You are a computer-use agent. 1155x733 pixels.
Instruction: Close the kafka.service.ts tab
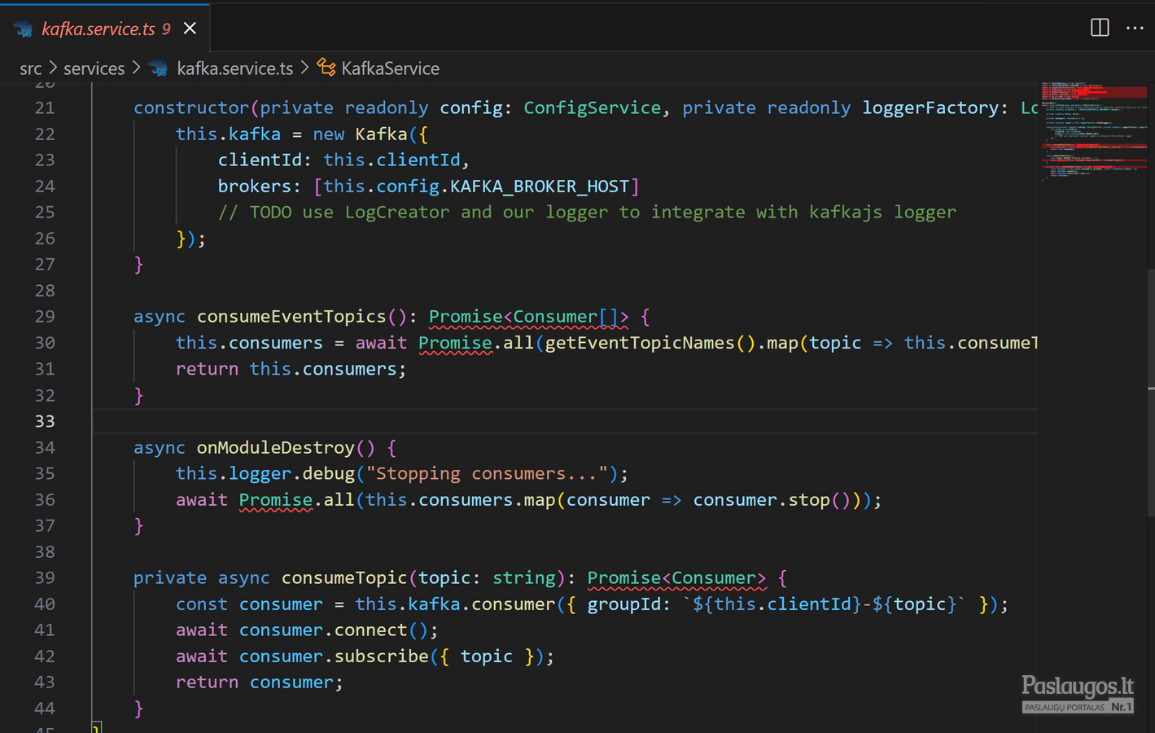click(190, 29)
